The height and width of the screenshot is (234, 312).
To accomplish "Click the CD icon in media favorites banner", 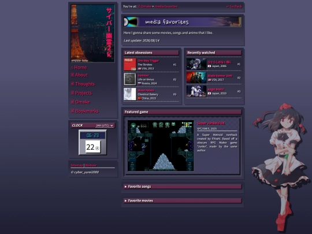I will pyautogui.click(x=130, y=22).
